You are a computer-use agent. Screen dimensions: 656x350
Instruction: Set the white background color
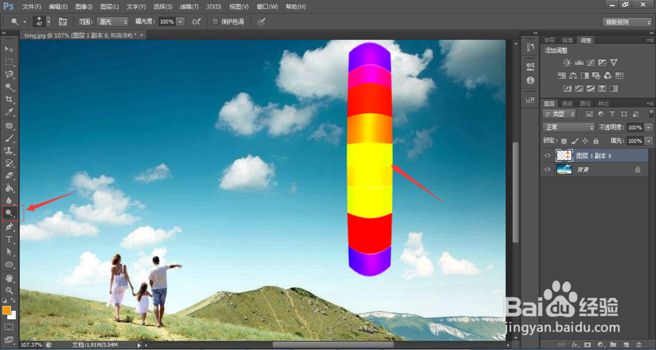(12, 315)
